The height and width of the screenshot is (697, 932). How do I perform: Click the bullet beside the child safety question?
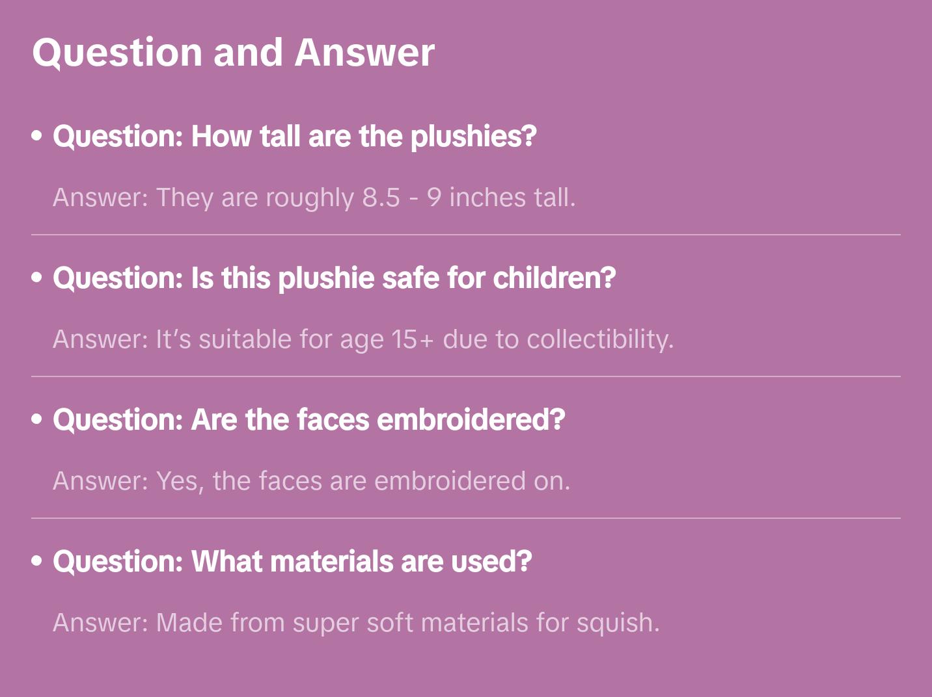click(x=37, y=278)
